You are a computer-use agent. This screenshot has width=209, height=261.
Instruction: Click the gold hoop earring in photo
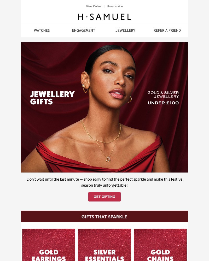tap(85, 89)
